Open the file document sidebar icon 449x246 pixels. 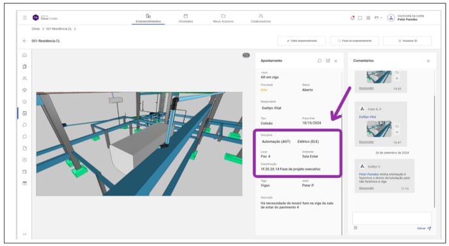pyautogui.click(x=25, y=148)
